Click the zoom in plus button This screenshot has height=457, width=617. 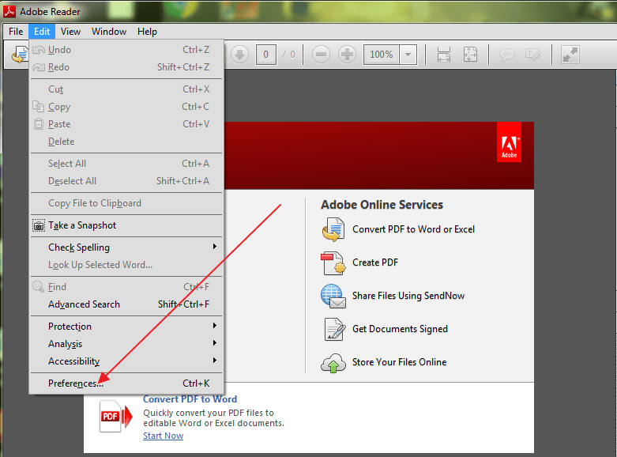click(x=347, y=55)
